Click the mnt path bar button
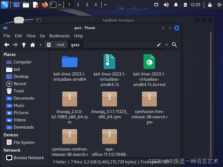This screenshot has width=223, height=167. (60, 45)
